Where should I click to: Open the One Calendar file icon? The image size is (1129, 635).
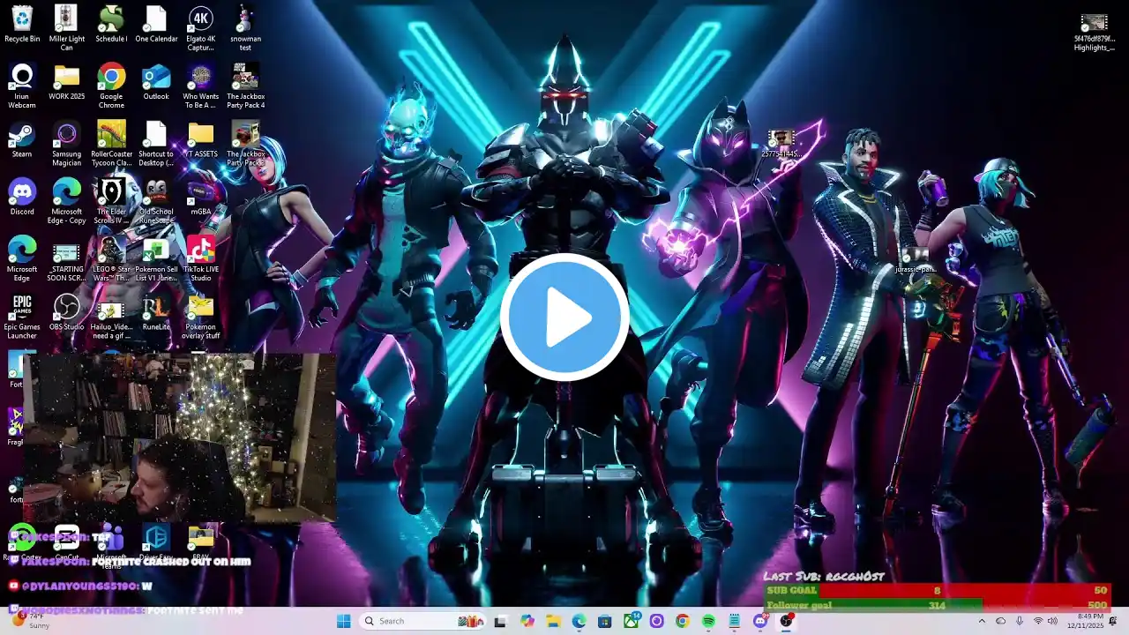click(x=156, y=25)
